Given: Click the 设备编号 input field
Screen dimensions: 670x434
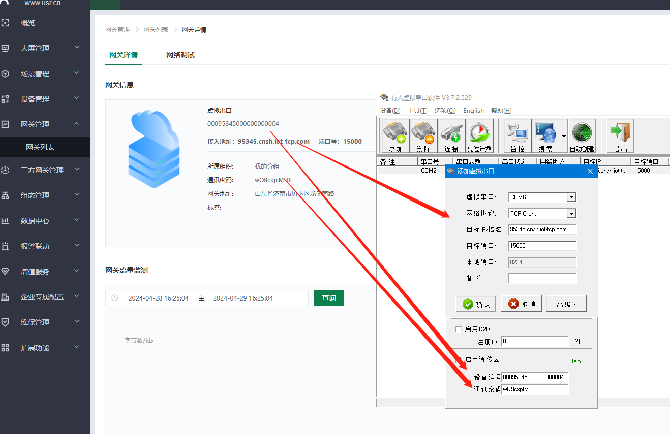Looking at the screenshot, I should click(x=535, y=377).
